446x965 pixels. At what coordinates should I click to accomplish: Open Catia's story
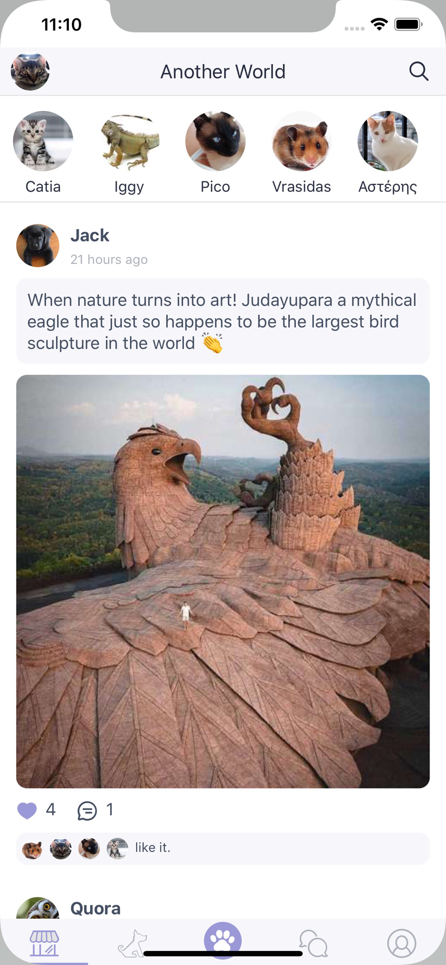coord(43,141)
